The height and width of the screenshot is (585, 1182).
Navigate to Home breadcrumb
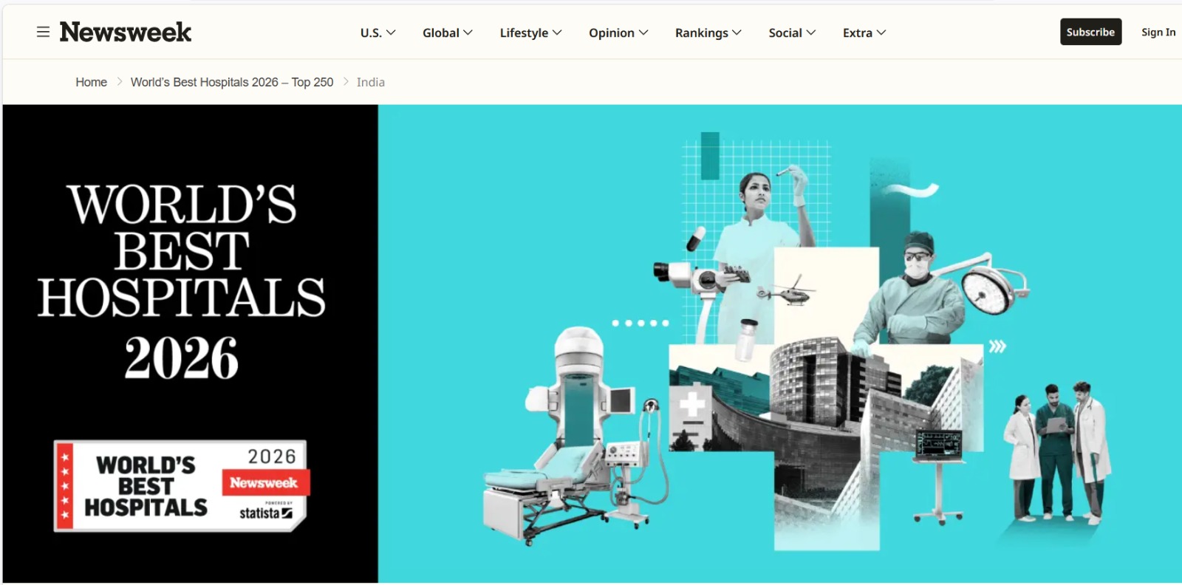(92, 82)
